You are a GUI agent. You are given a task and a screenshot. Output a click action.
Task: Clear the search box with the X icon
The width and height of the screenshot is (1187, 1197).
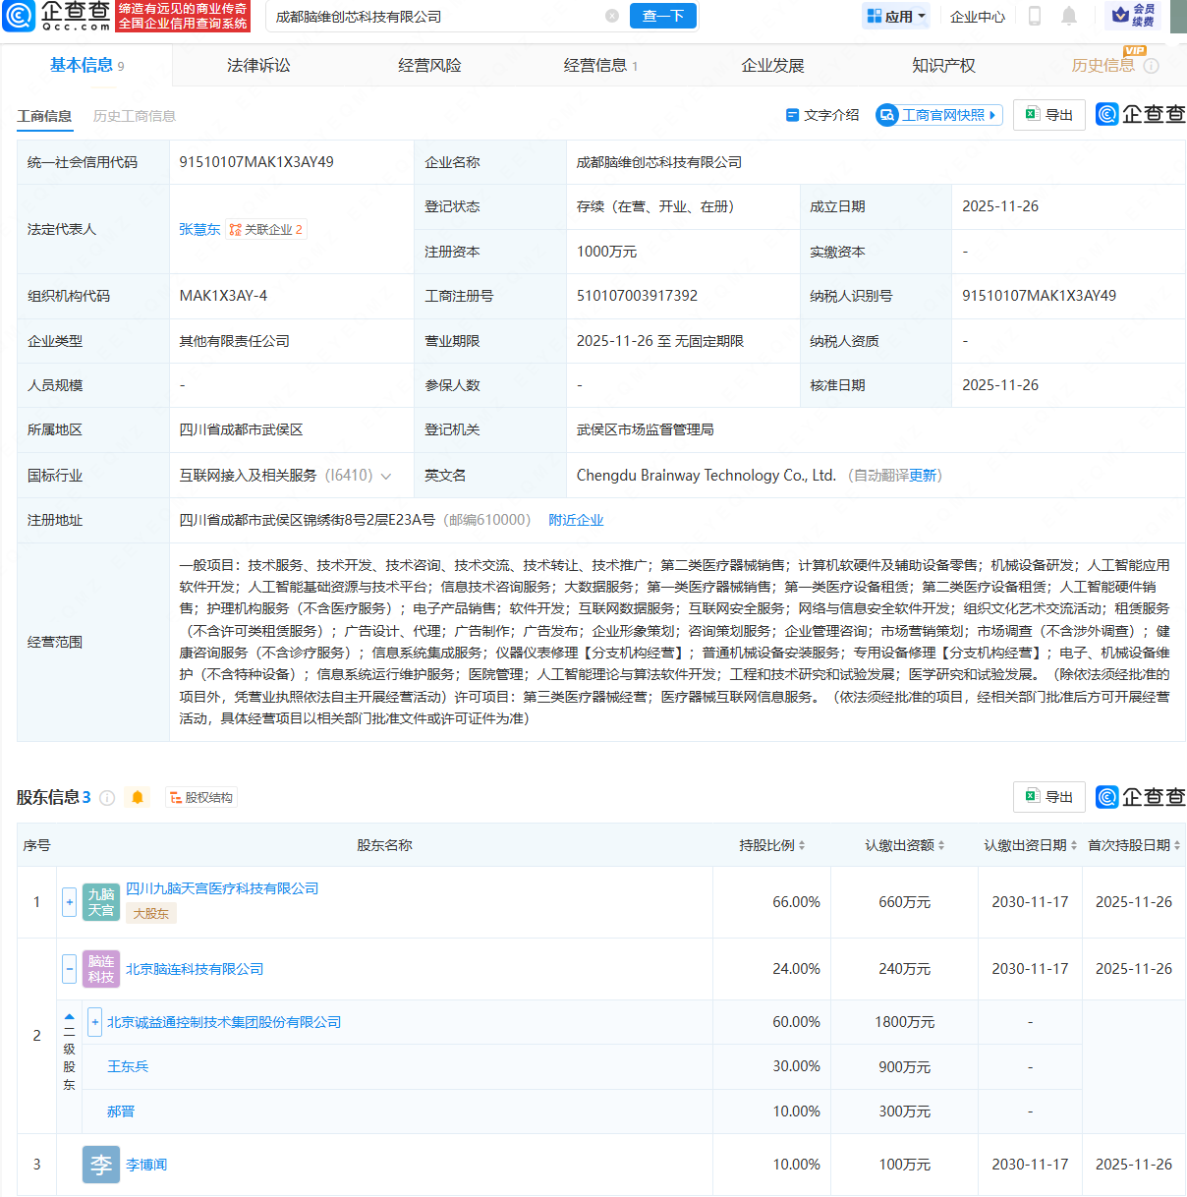[612, 16]
